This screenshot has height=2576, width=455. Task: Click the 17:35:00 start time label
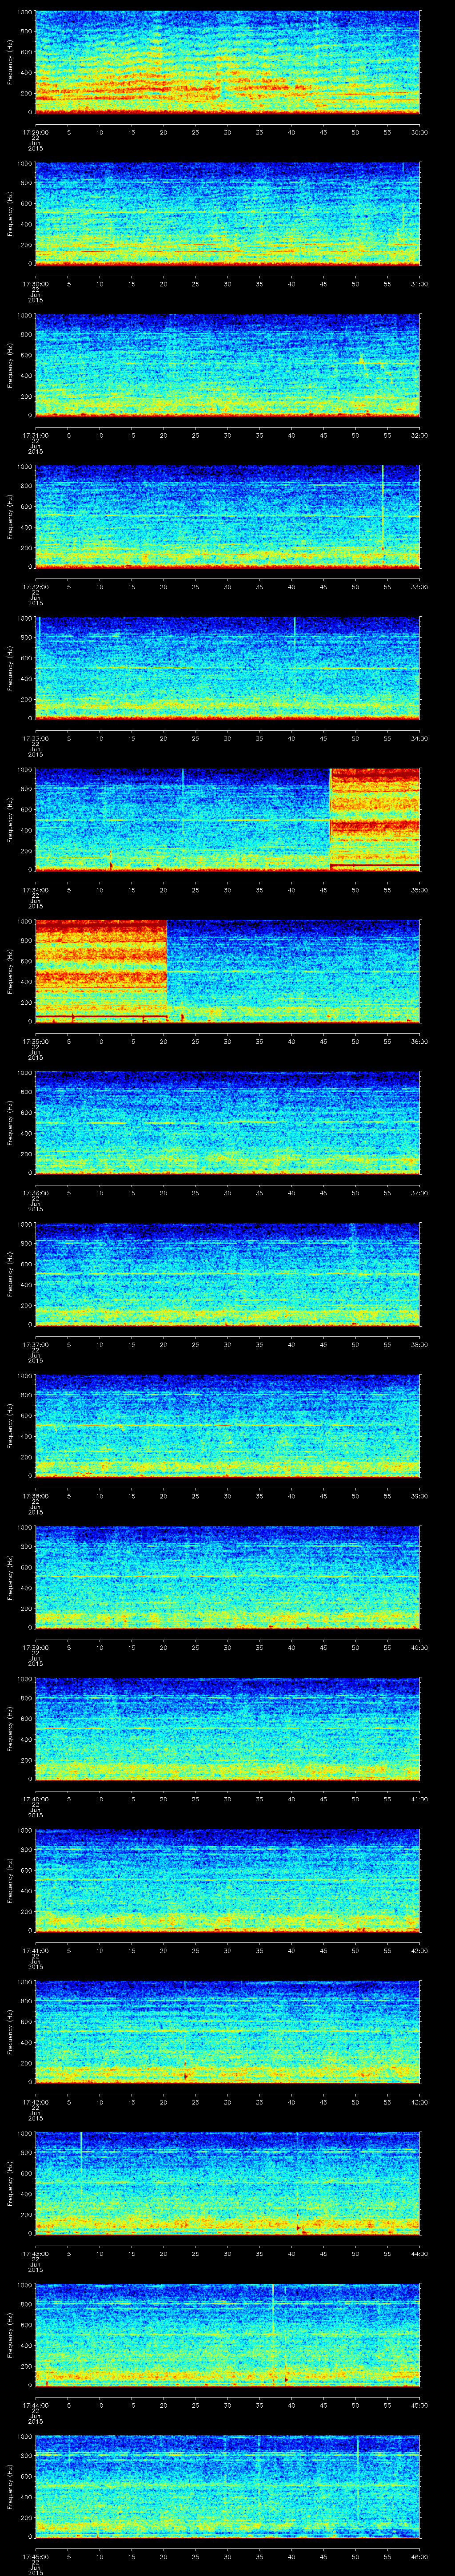pyautogui.click(x=35, y=1042)
